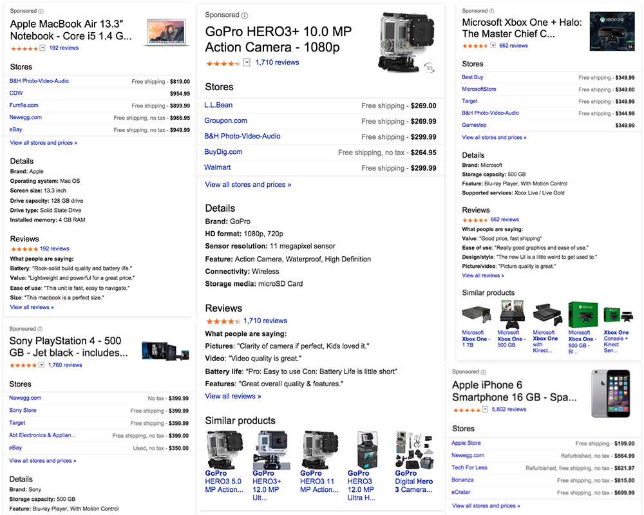Click View all stores and prices under the Xbox stores
The height and width of the screenshot is (515, 644).
[494, 138]
